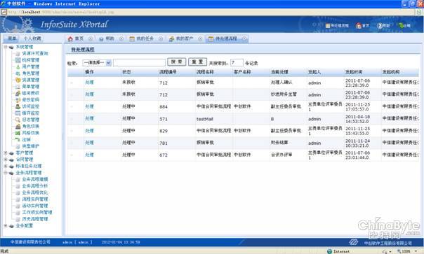This screenshot has width=424, height=254.
Task: Select the row checkbox for process 781
Action: (72, 143)
